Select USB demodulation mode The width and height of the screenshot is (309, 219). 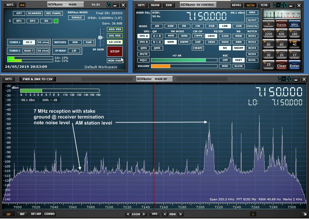(238, 26)
